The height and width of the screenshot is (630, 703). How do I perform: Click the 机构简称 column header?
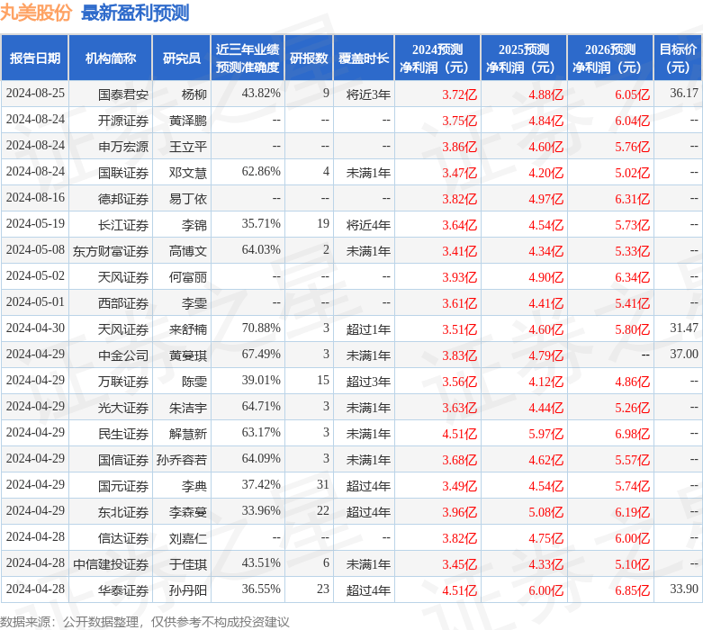(x=111, y=58)
